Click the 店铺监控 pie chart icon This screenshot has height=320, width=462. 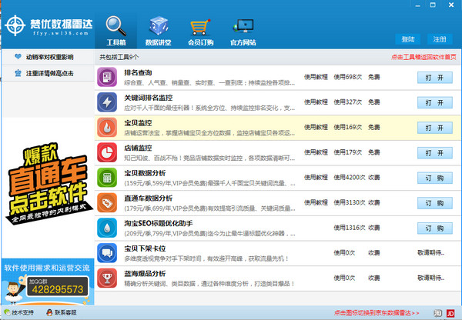(107, 152)
